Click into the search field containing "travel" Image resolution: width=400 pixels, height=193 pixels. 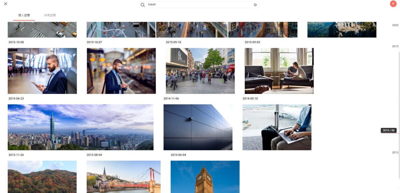[x=199, y=5]
